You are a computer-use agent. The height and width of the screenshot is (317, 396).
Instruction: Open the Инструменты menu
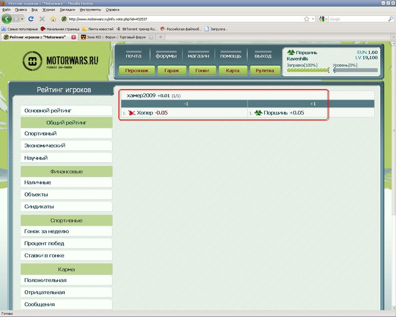90,10
